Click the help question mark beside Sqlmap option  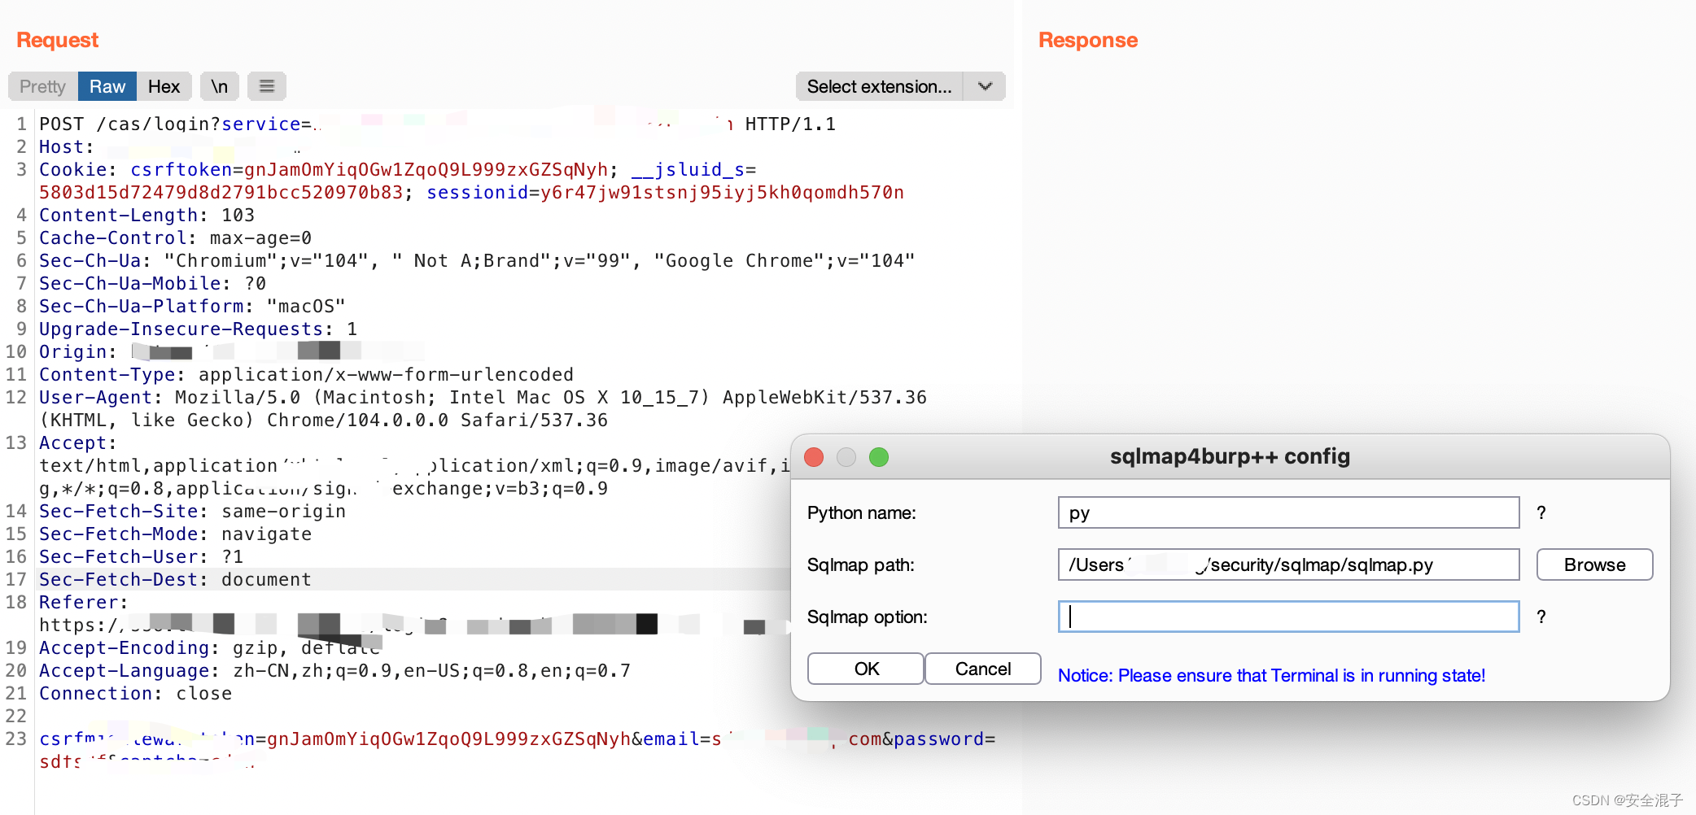click(1541, 617)
